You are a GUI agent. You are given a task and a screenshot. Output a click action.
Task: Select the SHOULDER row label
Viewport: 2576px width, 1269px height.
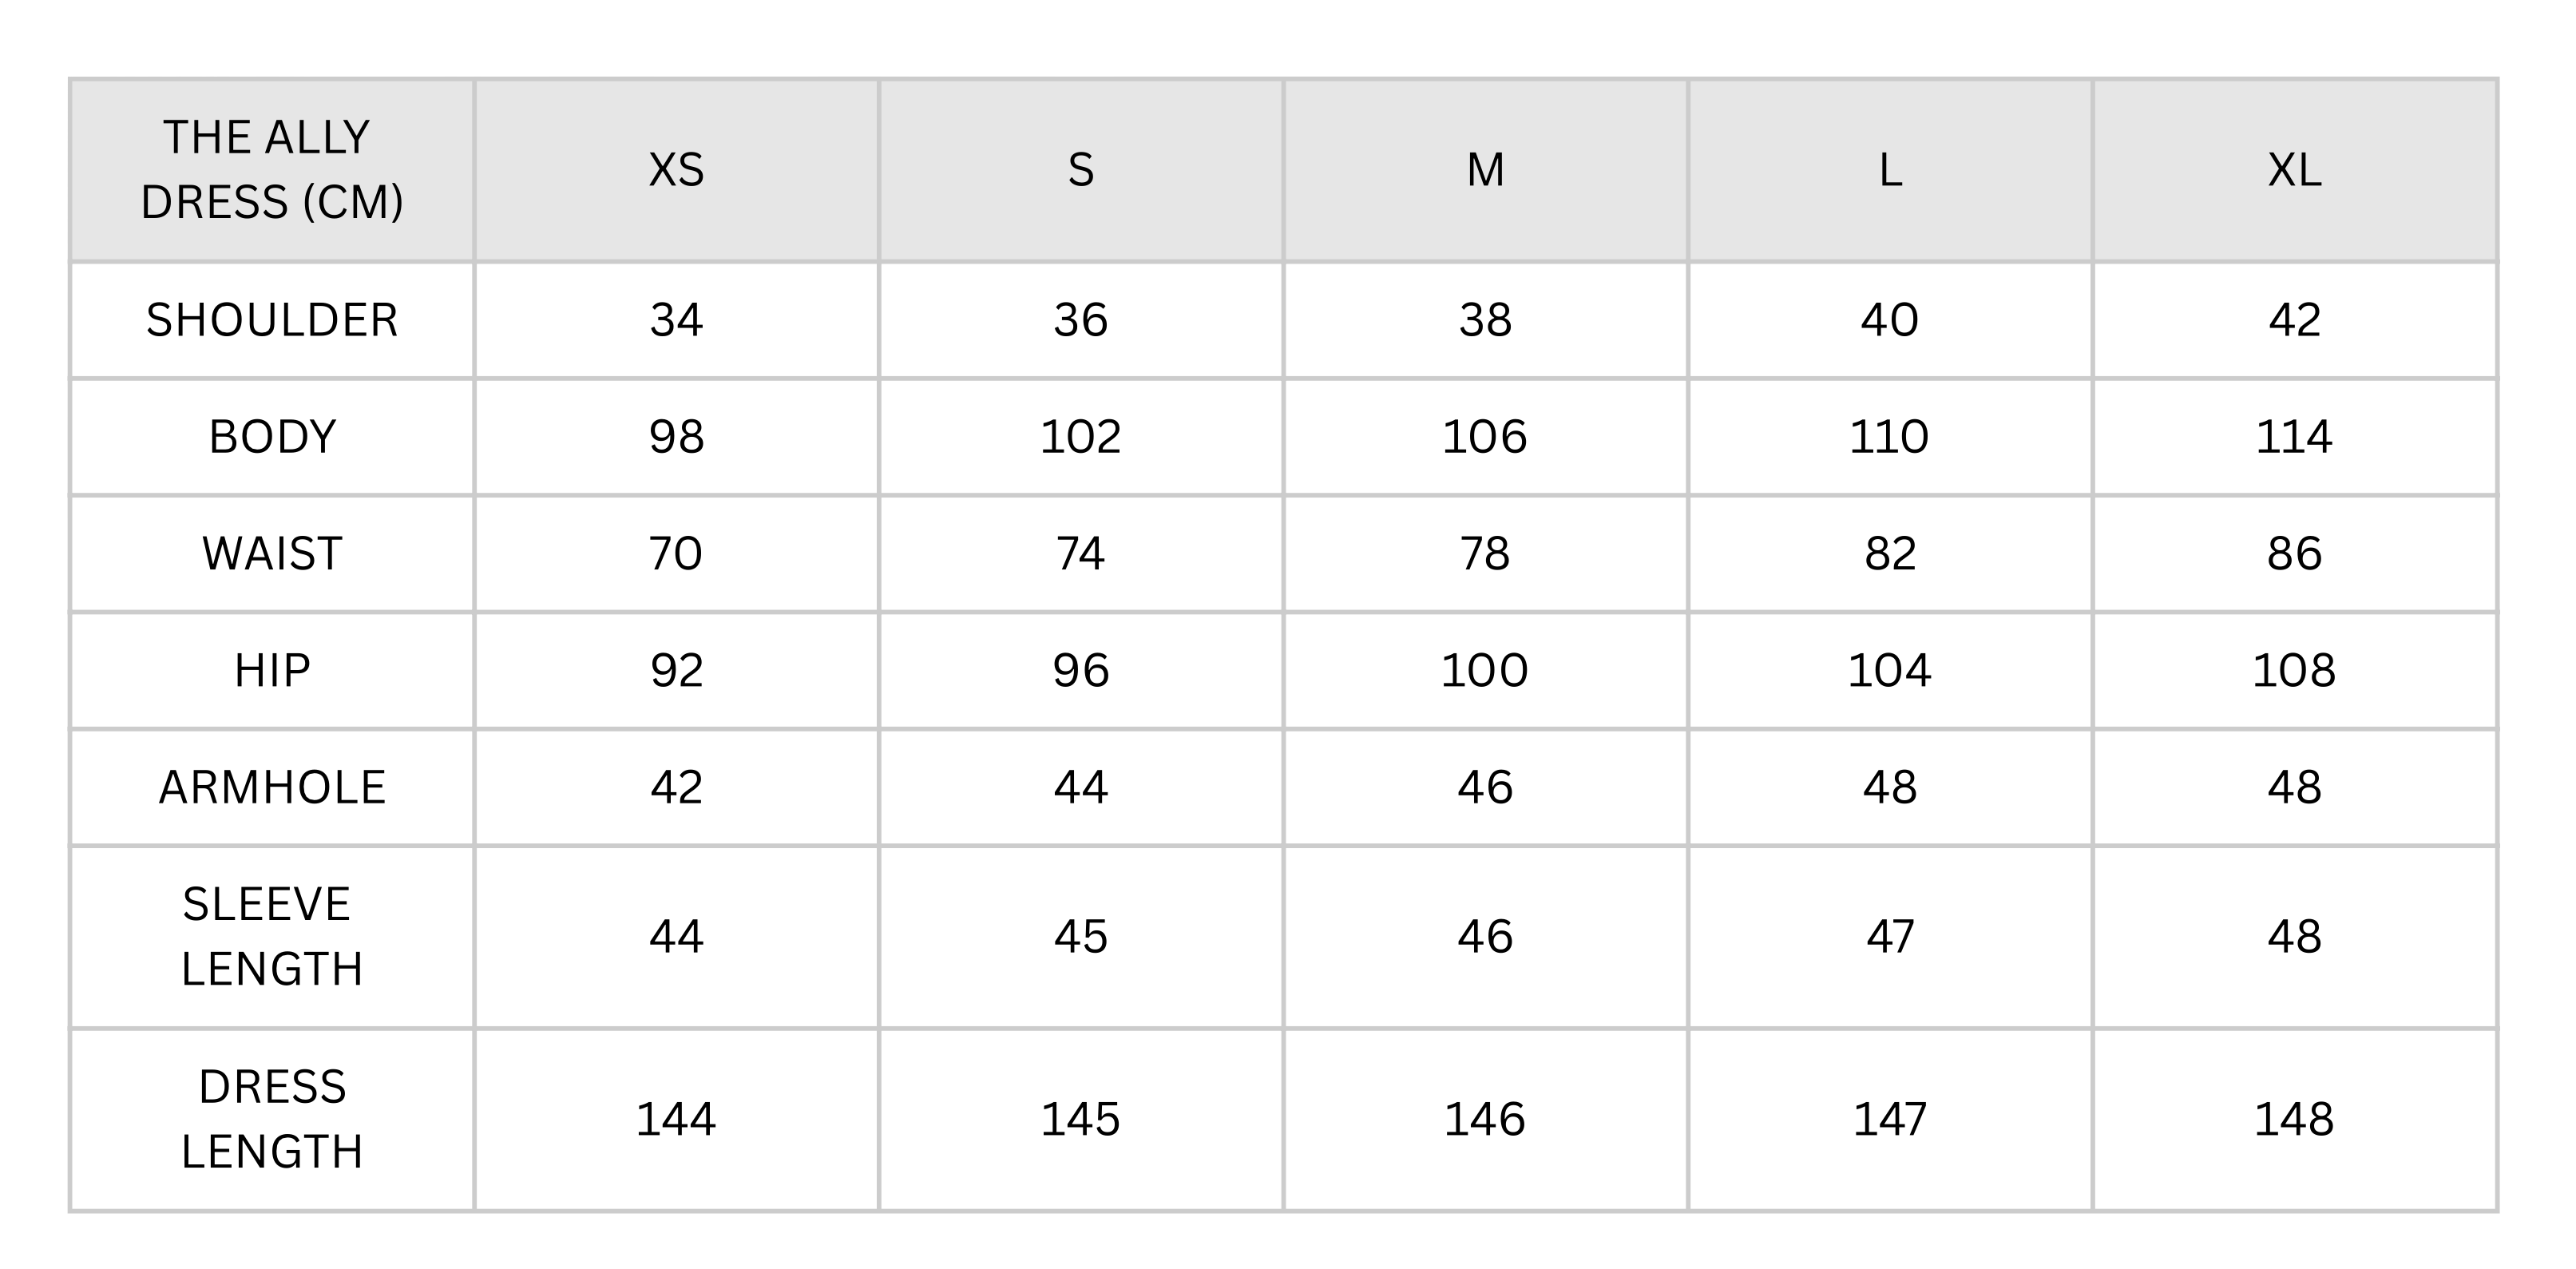tap(272, 320)
